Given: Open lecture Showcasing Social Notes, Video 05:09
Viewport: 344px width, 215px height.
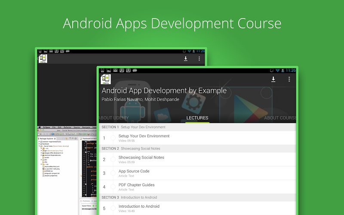Looking at the screenshot, I should pyautogui.click(x=197, y=160).
